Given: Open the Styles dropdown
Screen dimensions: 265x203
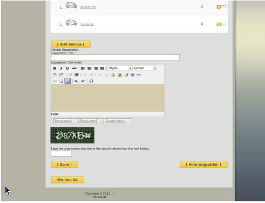Looking at the screenshot, I should (120, 68).
